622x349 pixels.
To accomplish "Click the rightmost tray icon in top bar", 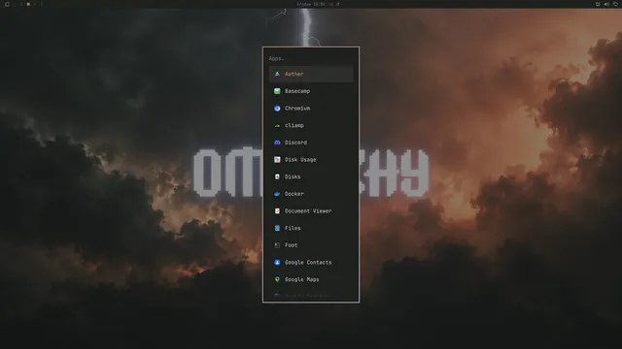I will 615,4.
